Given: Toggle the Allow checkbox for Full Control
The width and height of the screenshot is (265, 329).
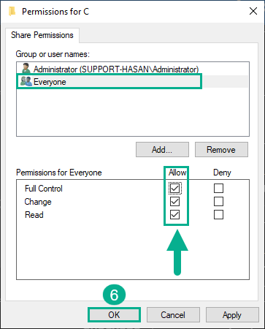Looking at the screenshot, I should tap(175, 188).
